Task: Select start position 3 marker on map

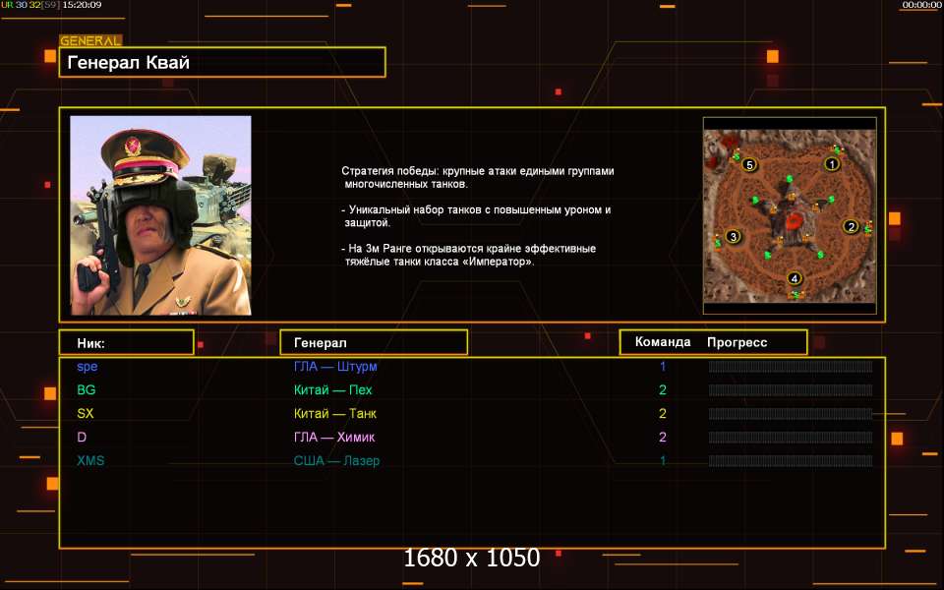Action: [x=733, y=236]
